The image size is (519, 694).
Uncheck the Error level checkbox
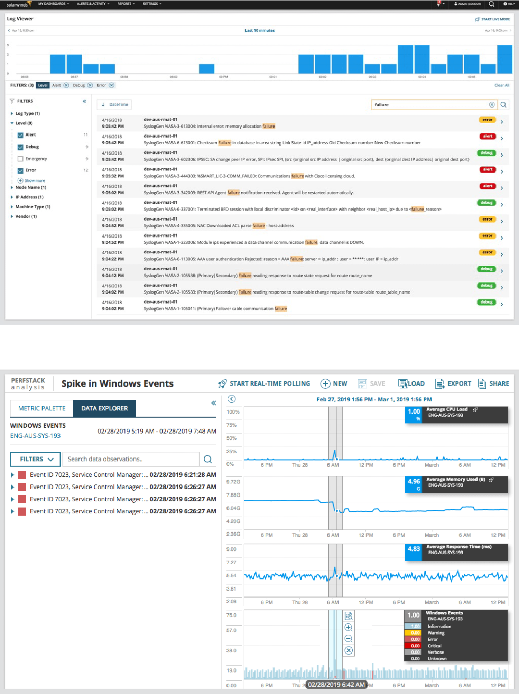point(20,171)
